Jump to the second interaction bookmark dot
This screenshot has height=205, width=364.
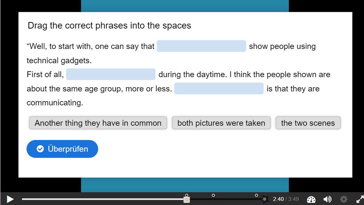213,195
